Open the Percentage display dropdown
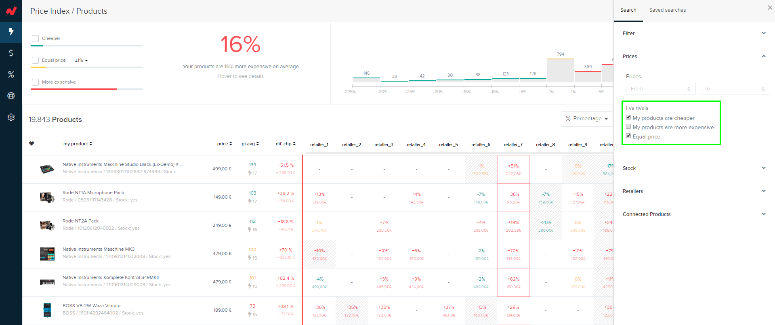 586,119
